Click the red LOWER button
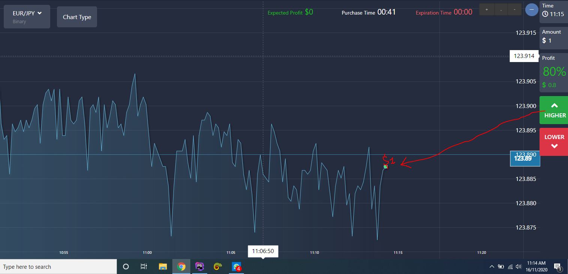Image resolution: width=568 pixels, height=274 pixels. (554, 142)
